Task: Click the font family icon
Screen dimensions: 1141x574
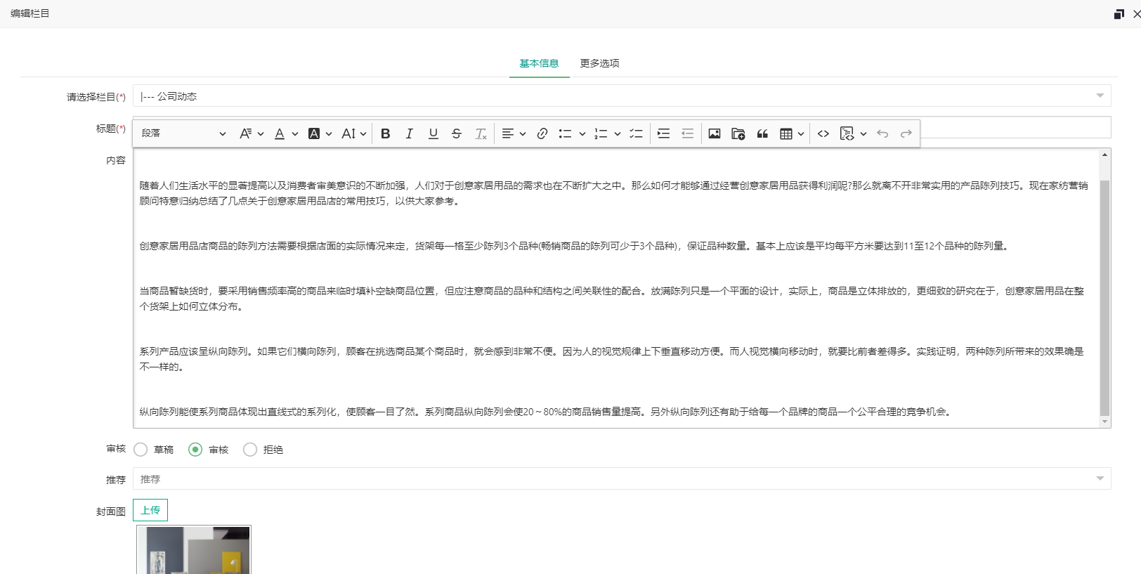Action: coord(245,133)
